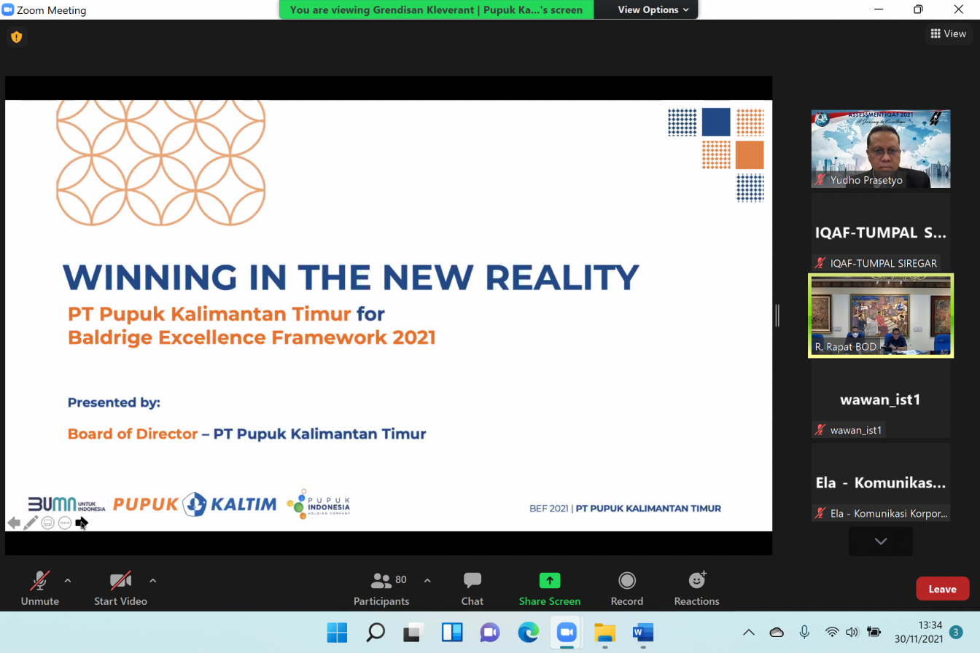
Task: Select IQAF-TUMPAL SIREGAR participant tile
Action: click(881, 232)
